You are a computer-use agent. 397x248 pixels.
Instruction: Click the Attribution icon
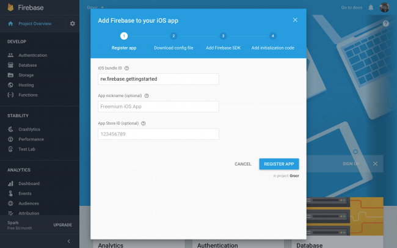[10, 213]
